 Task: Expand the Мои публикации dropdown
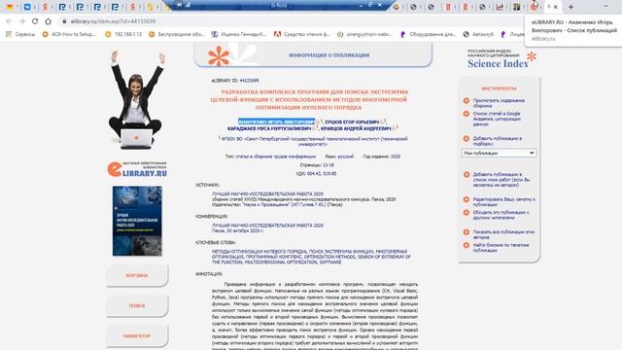[499, 153]
